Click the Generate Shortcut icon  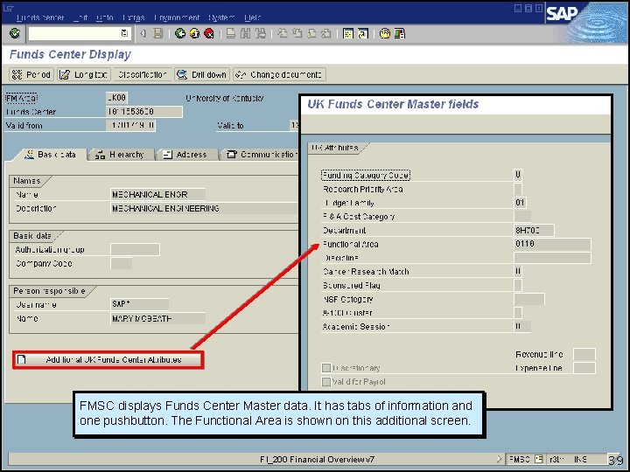(363, 33)
